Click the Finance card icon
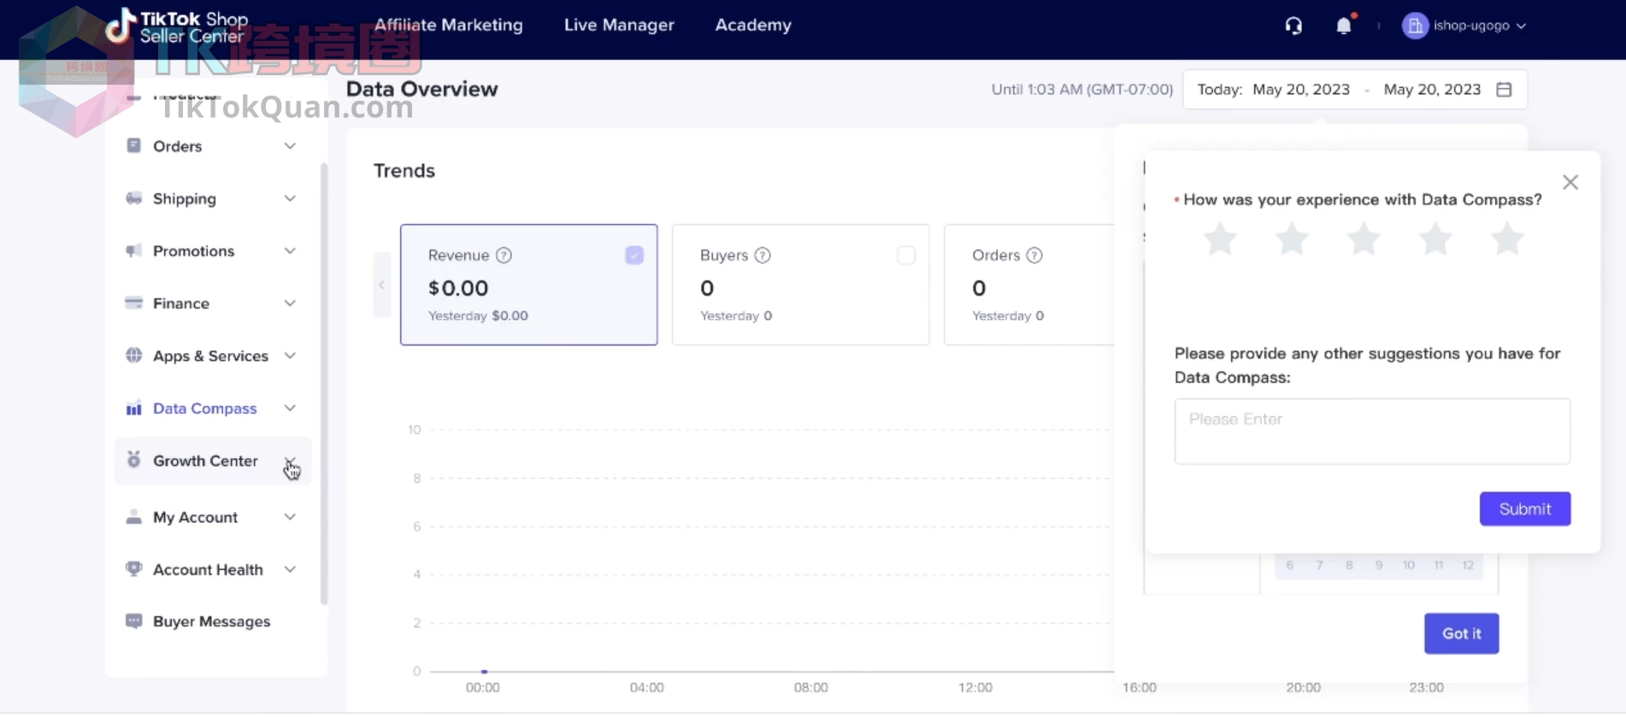The image size is (1626, 717). 133,303
